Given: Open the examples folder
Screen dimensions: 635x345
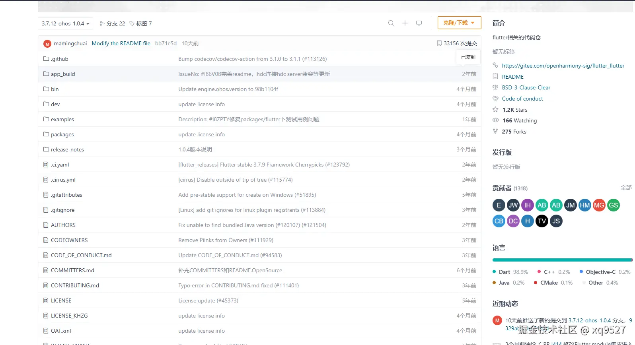Looking at the screenshot, I should pos(62,119).
